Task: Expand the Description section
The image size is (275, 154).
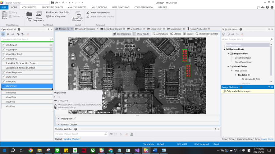Action: [x=58, y=119]
